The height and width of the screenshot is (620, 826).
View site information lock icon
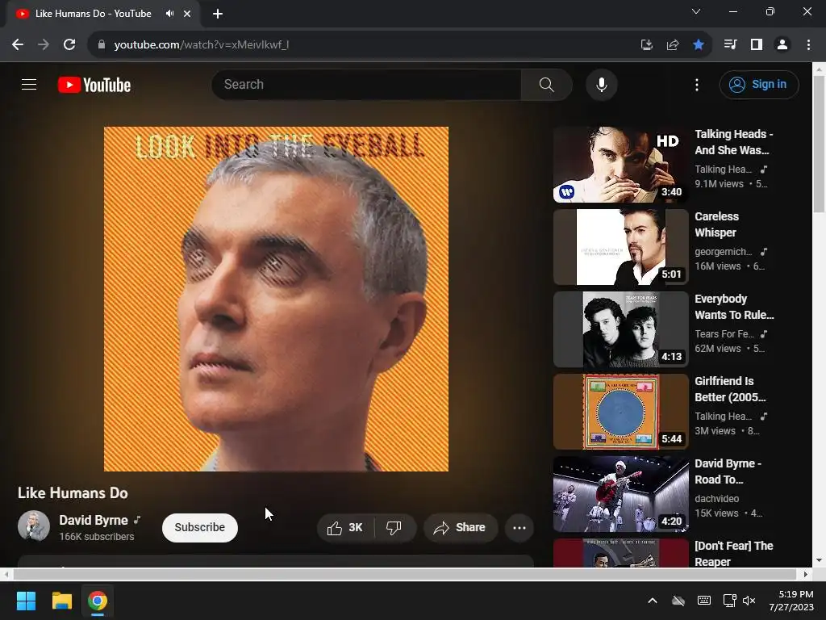tap(102, 45)
